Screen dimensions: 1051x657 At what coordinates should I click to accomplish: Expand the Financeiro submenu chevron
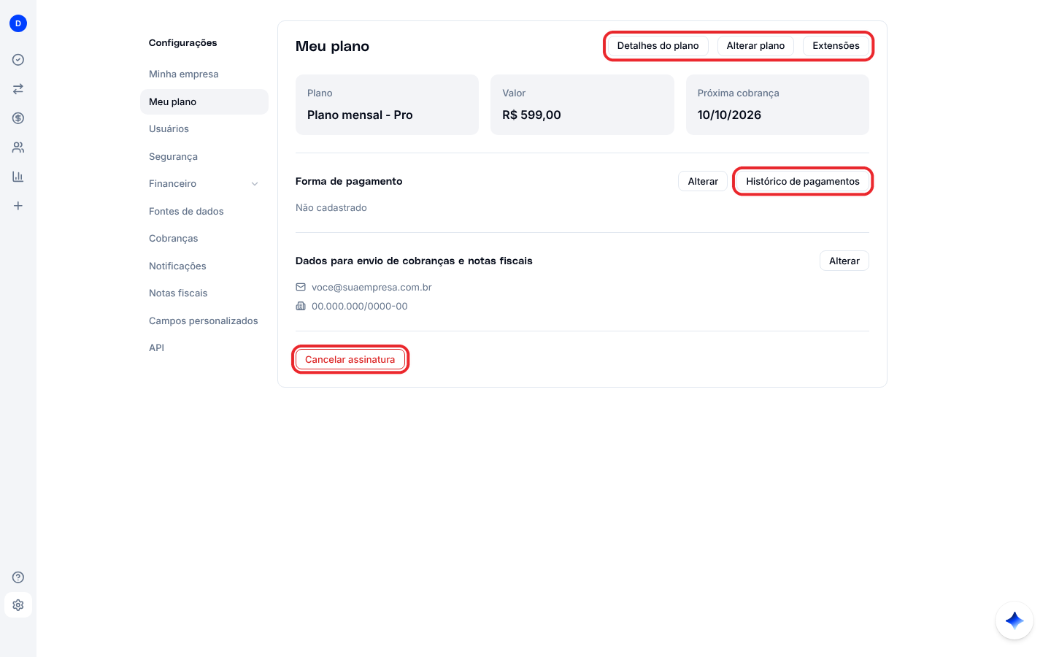[x=255, y=184]
